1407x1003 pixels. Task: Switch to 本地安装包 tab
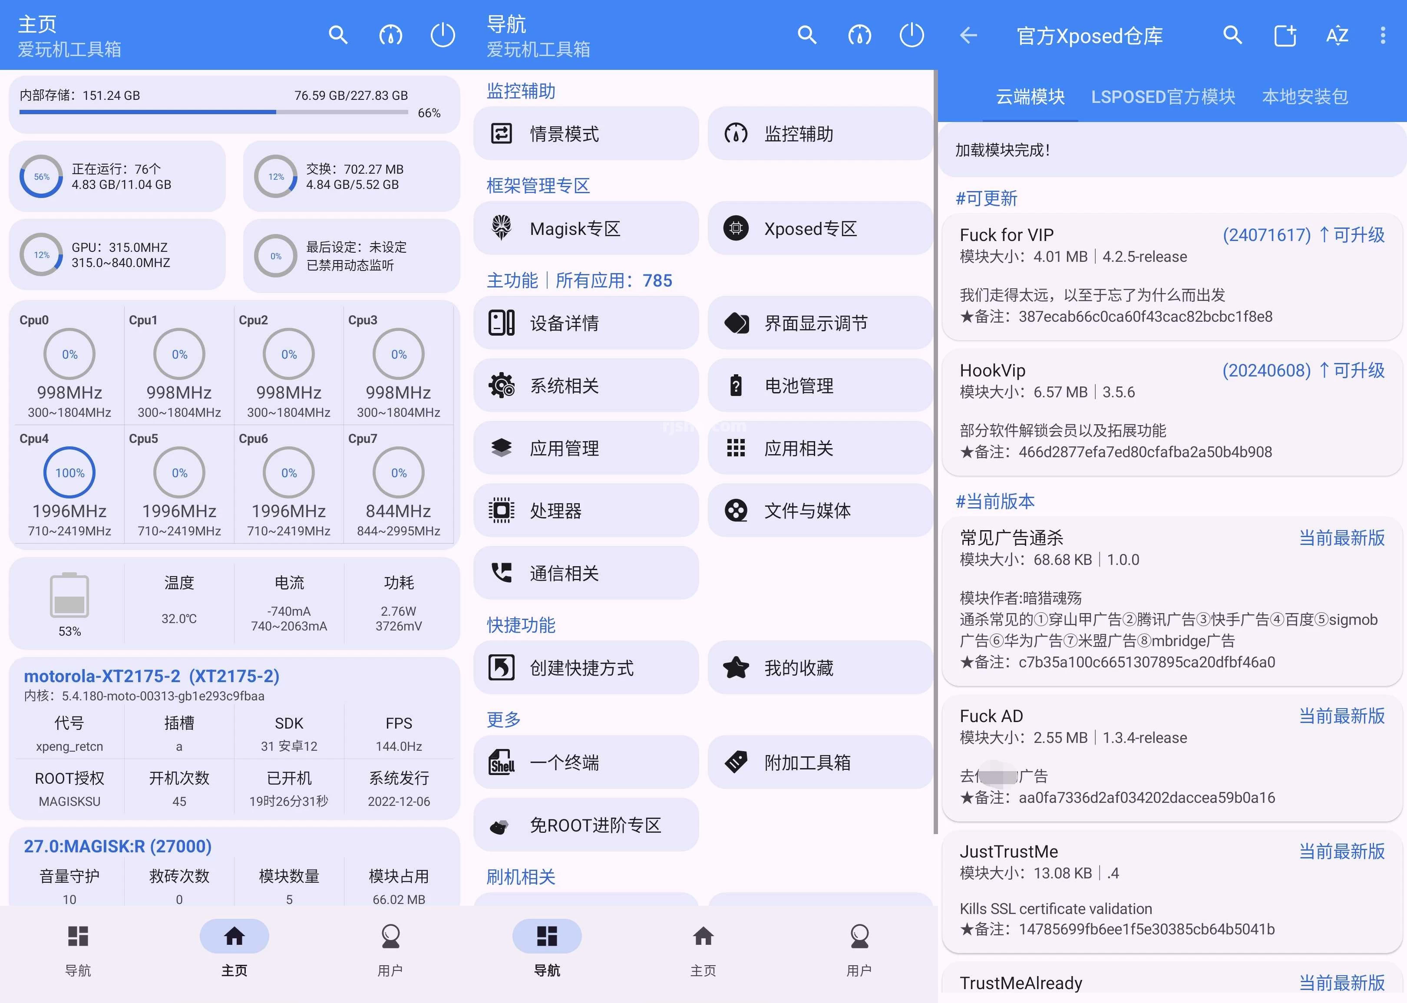click(1305, 96)
